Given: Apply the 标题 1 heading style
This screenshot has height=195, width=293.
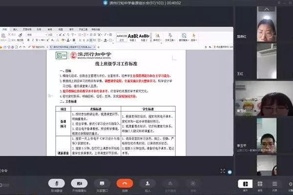Looking at the screenshot, I should [133, 38].
